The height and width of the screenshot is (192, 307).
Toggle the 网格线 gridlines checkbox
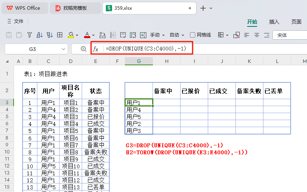click(x=193, y=35)
